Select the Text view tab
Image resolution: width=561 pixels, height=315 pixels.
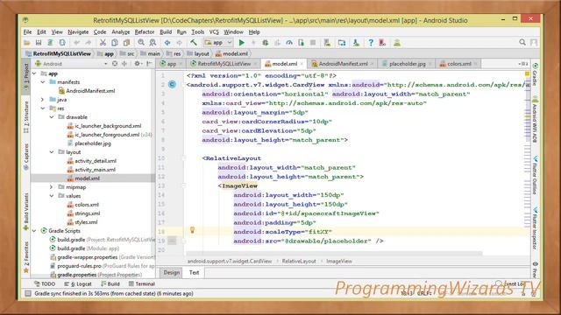194,272
